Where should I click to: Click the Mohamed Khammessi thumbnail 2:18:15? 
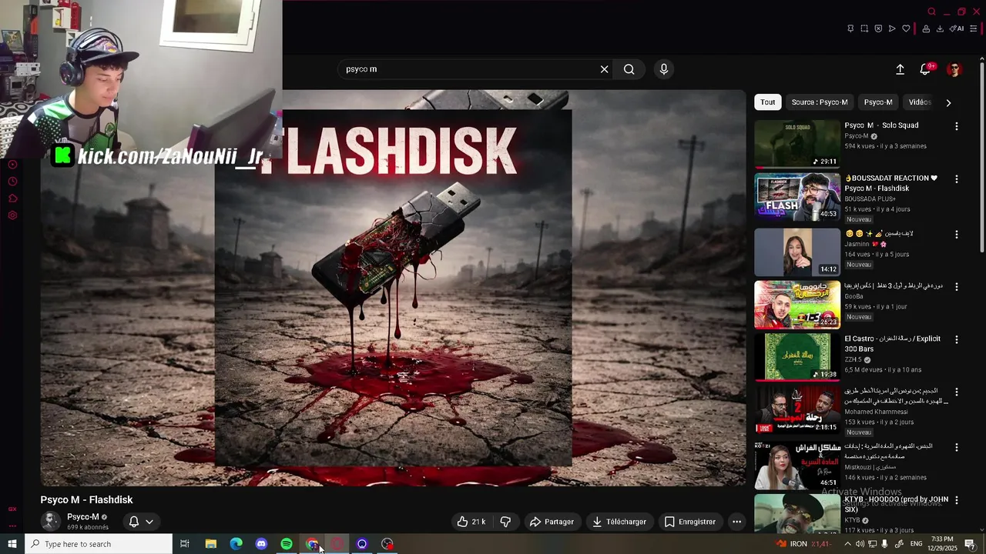pos(797,410)
